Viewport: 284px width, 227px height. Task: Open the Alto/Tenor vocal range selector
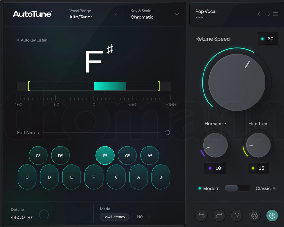[80, 17]
